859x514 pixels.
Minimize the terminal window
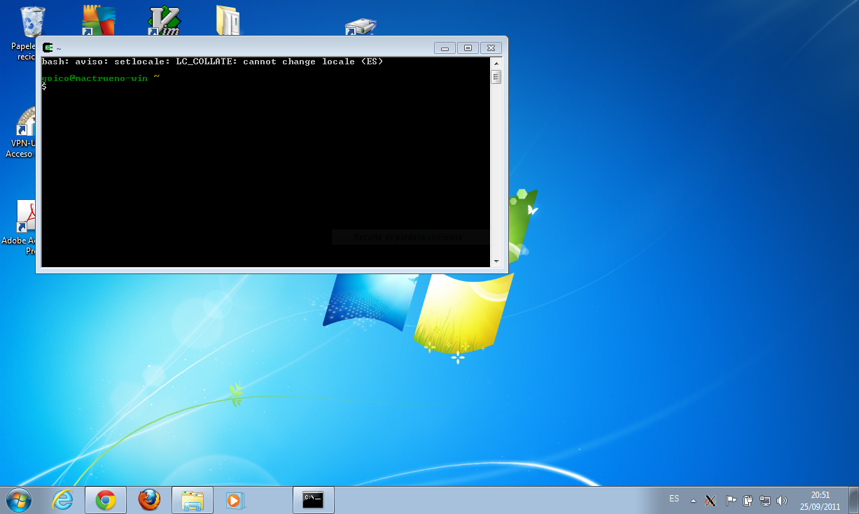coord(445,48)
